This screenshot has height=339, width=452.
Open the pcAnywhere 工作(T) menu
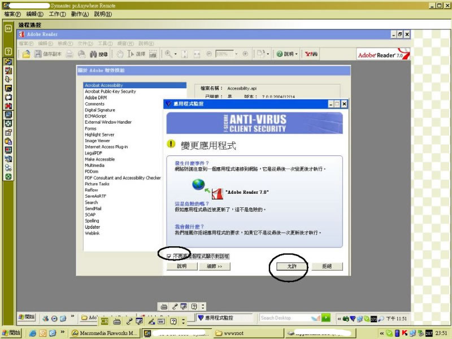[58, 14]
